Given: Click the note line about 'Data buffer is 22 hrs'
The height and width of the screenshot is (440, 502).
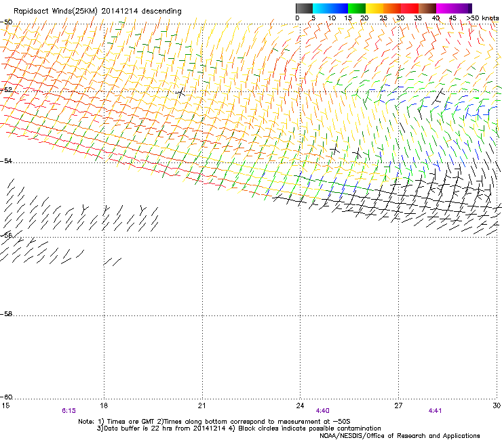Looking at the screenshot, I should click(239, 428).
